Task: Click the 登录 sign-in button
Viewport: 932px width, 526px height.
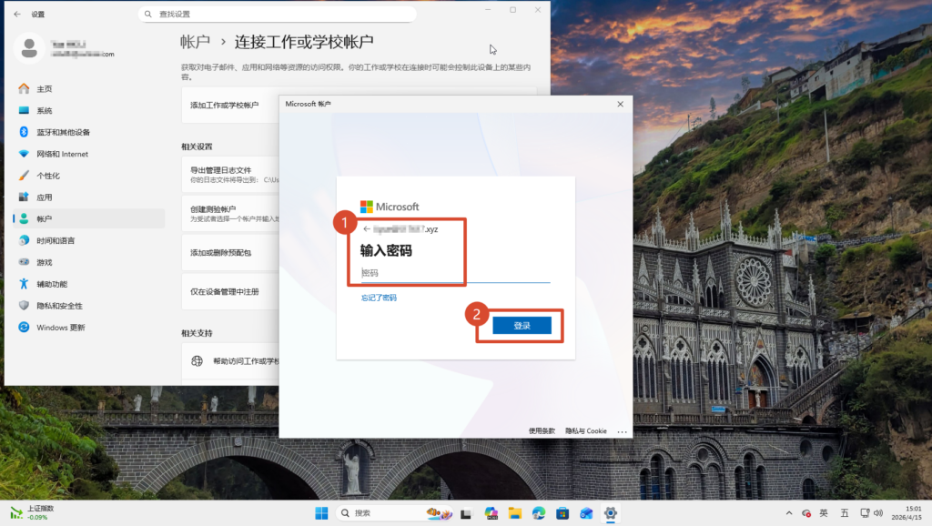Action: (x=522, y=326)
